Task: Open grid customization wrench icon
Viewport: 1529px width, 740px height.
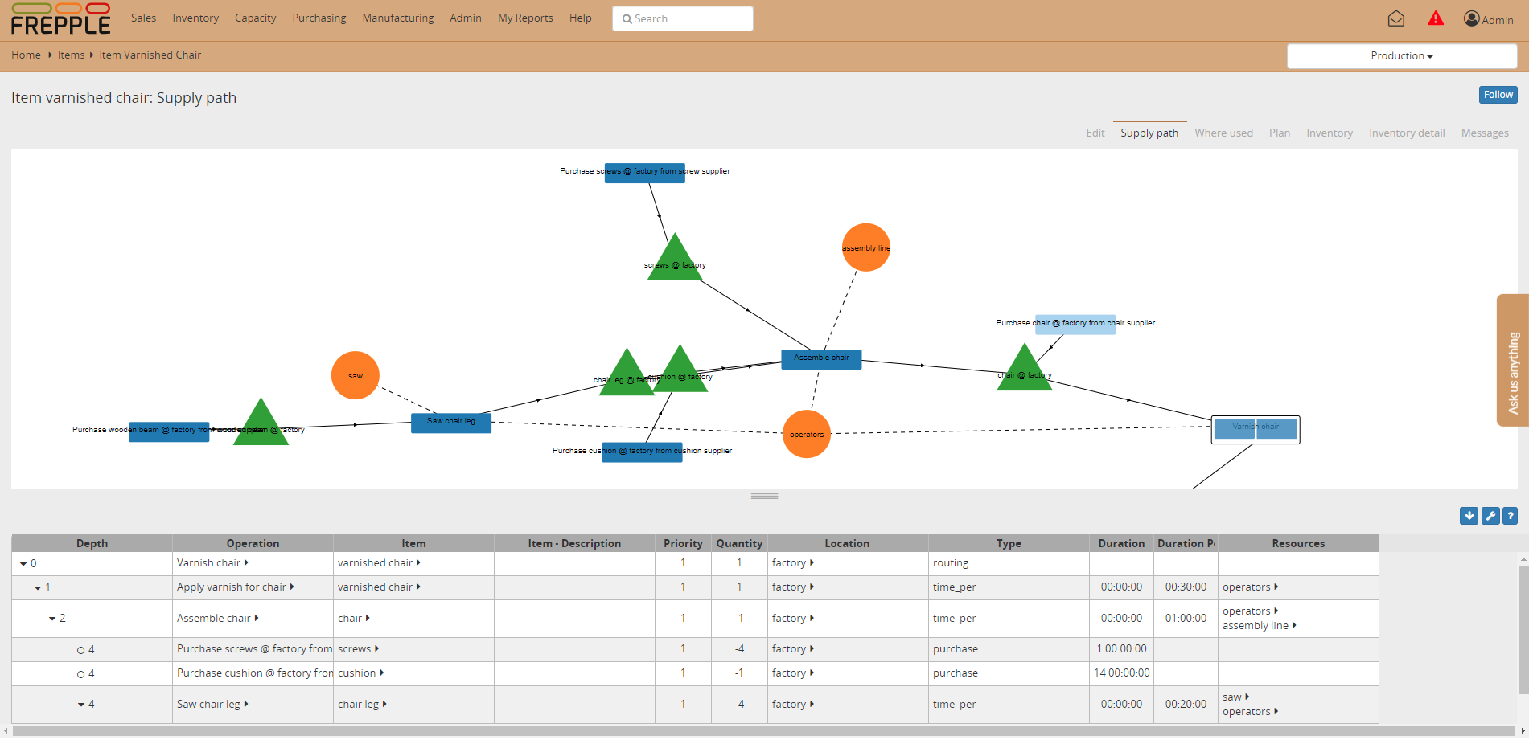Action: point(1490,516)
